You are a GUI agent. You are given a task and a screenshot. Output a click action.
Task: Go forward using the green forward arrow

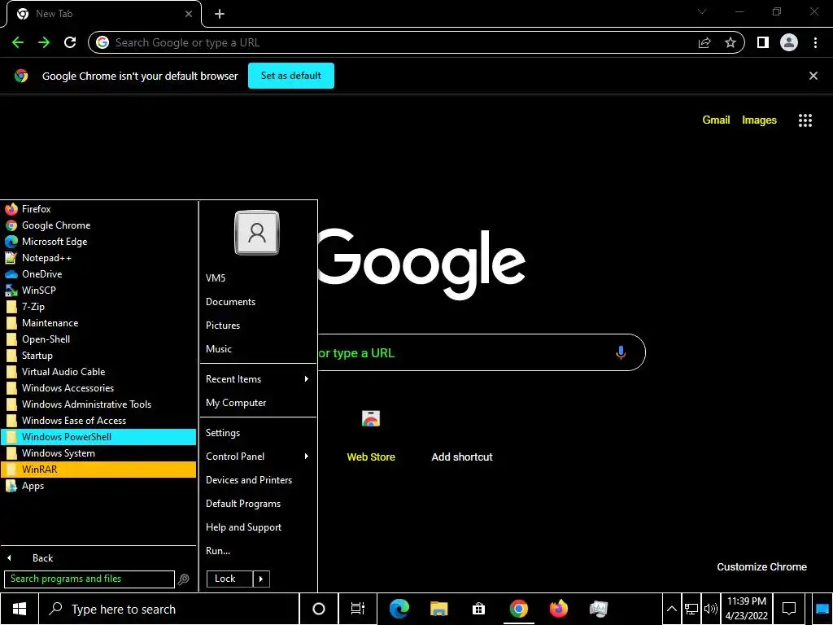[x=44, y=42]
